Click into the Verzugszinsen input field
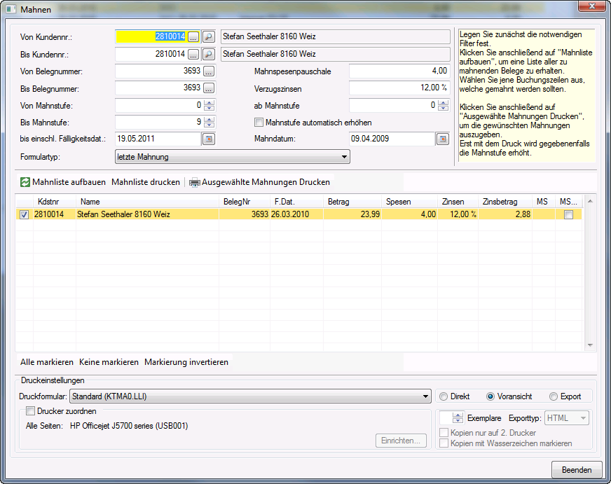This screenshot has height=484, width=611. click(399, 88)
